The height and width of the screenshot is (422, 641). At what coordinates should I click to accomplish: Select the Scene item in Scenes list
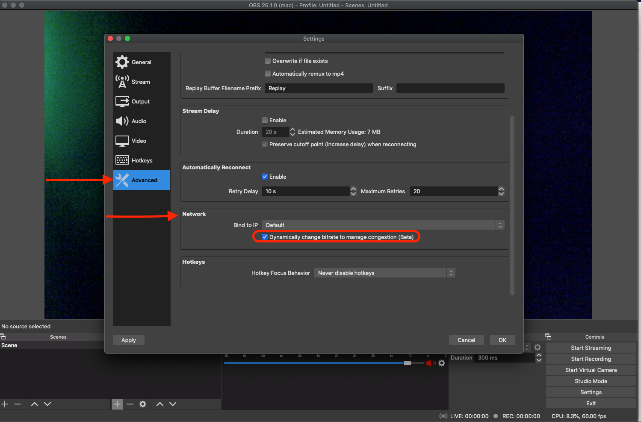tap(9, 345)
